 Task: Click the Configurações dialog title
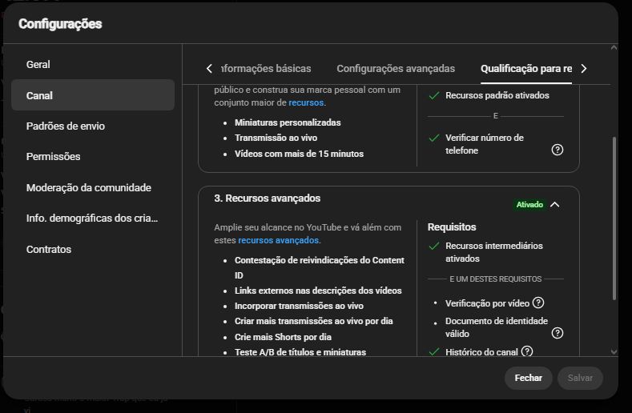click(x=60, y=24)
